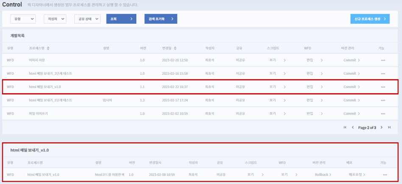This screenshot has height=184, width=402.
Task: Click the 신규 프로세스 생성 button
Action: pyautogui.click(x=370, y=19)
